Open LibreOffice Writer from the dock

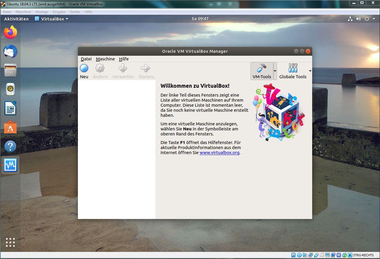10,108
